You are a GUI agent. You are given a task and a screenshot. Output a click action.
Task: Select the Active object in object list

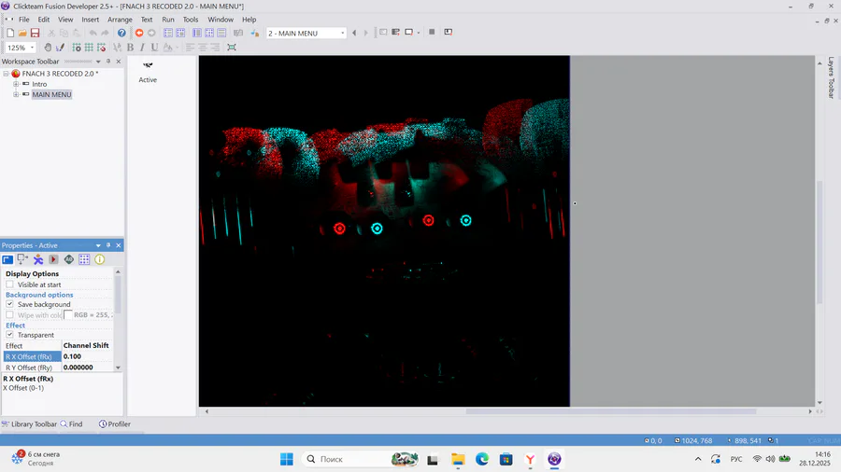[148, 72]
